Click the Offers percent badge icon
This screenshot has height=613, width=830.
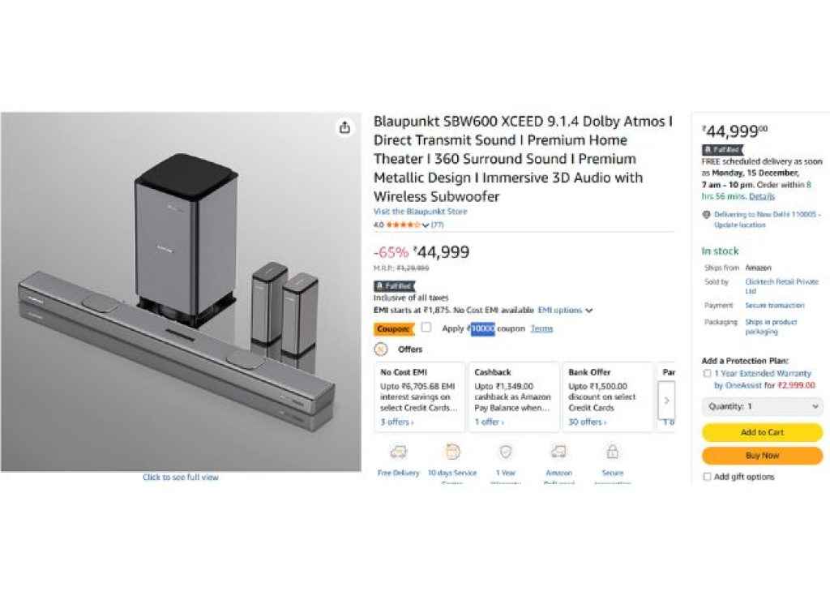coord(382,349)
